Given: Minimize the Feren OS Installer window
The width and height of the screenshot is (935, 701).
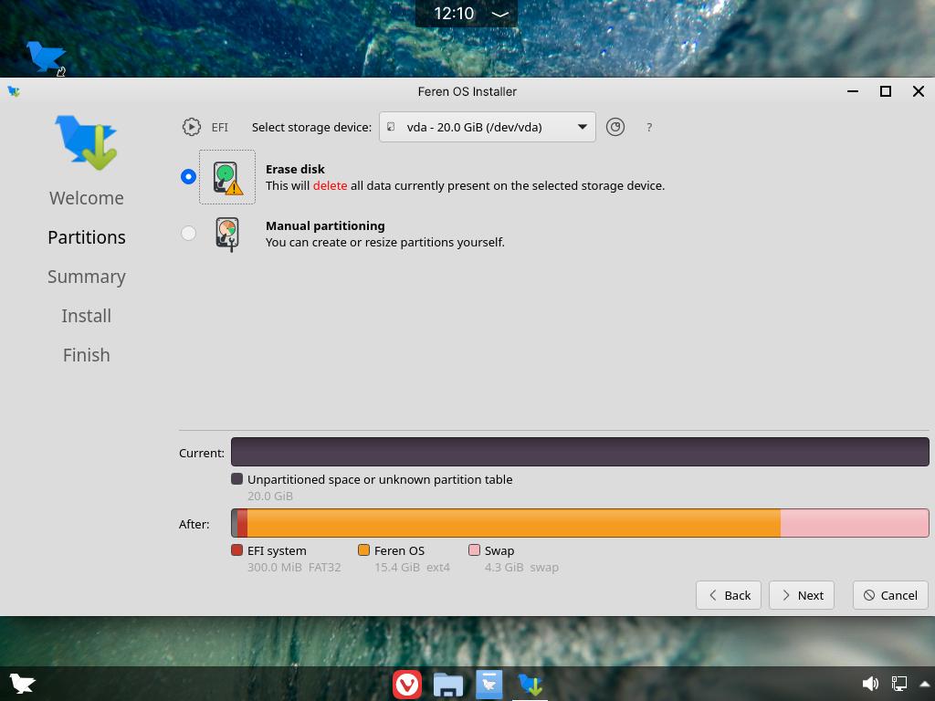Looking at the screenshot, I should 853,91.
